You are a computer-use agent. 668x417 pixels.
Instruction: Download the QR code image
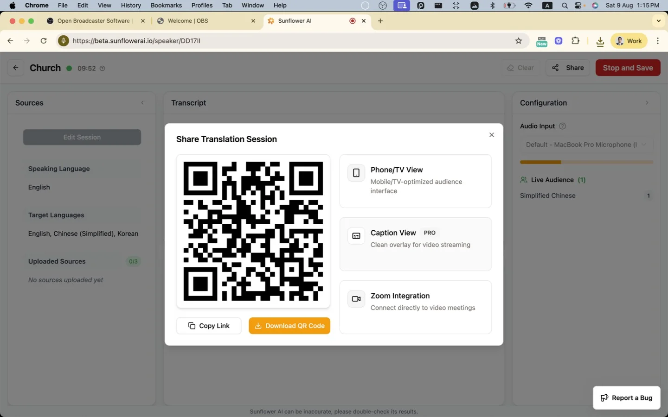click(289, 326)
